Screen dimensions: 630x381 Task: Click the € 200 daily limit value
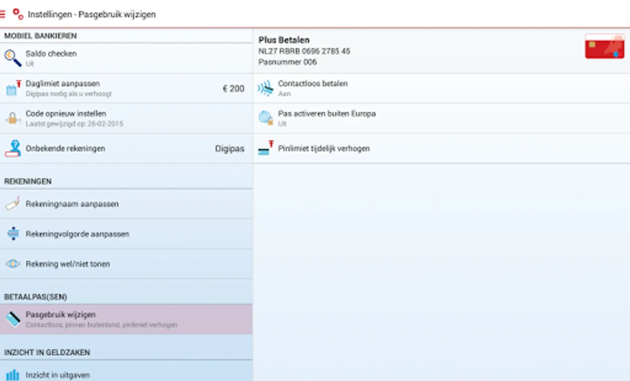234,88
